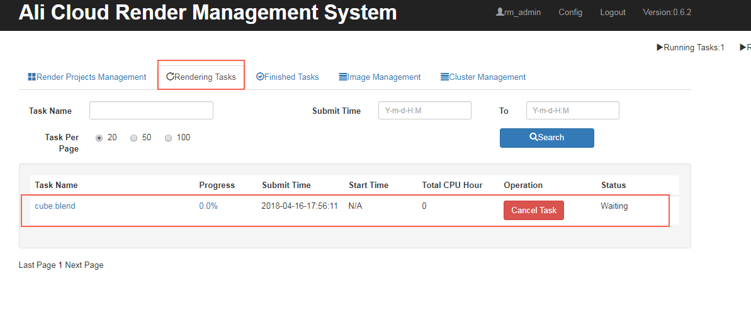Screen dimensions: 751x310
Task: Click the Progress column header
Action: point(217,185)
